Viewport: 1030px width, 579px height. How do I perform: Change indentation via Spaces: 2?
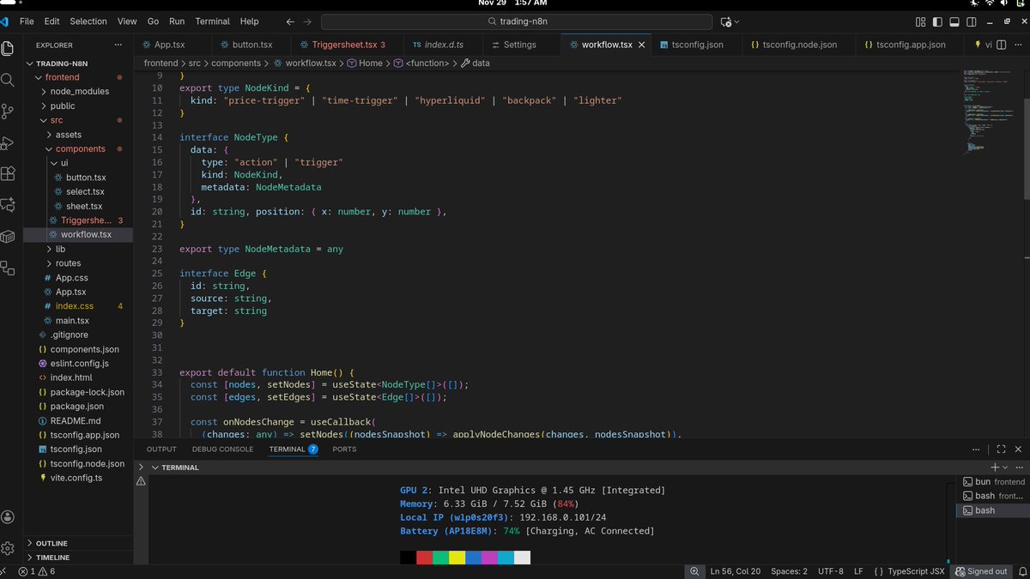(x=789, y=571)
